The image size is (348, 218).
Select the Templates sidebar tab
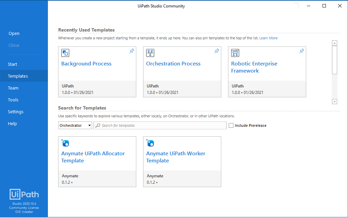coord(24,76)
